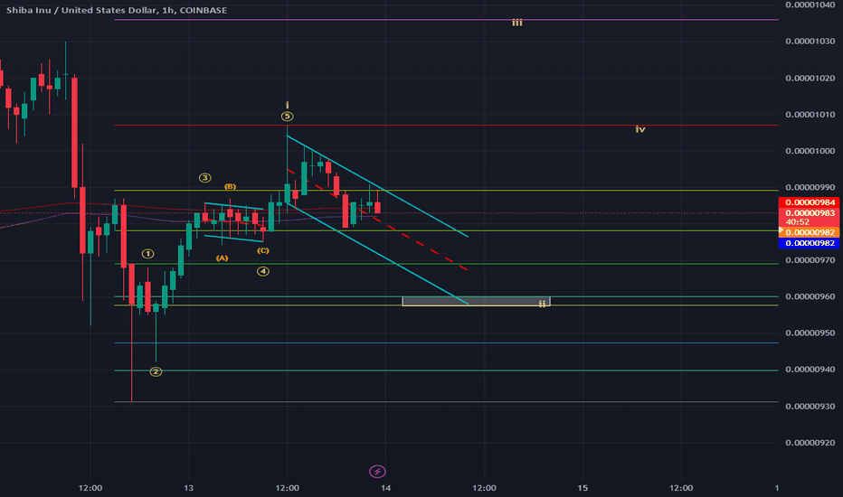This screenshot has width=843, height=497.
Task: Select the wave iv label near red line
Action: click(640, 129)
